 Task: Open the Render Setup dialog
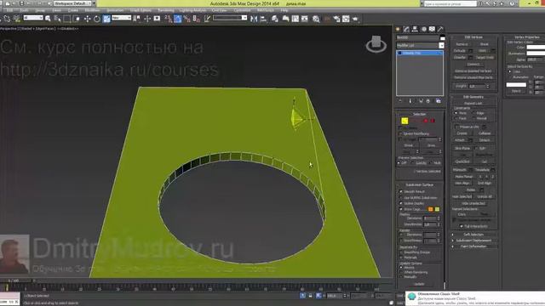(x=336, y=19)
